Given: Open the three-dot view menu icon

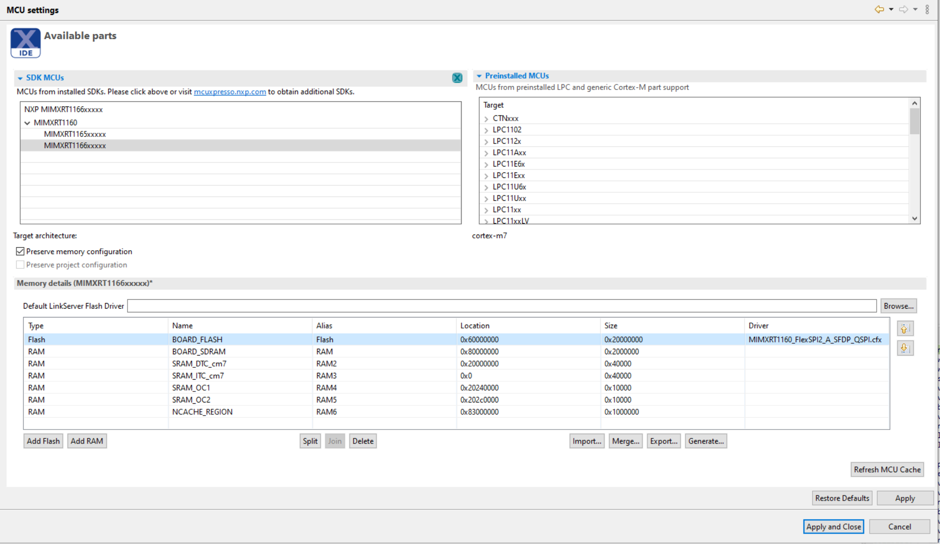Looking at the screenshot, I should tap(927, 9).
